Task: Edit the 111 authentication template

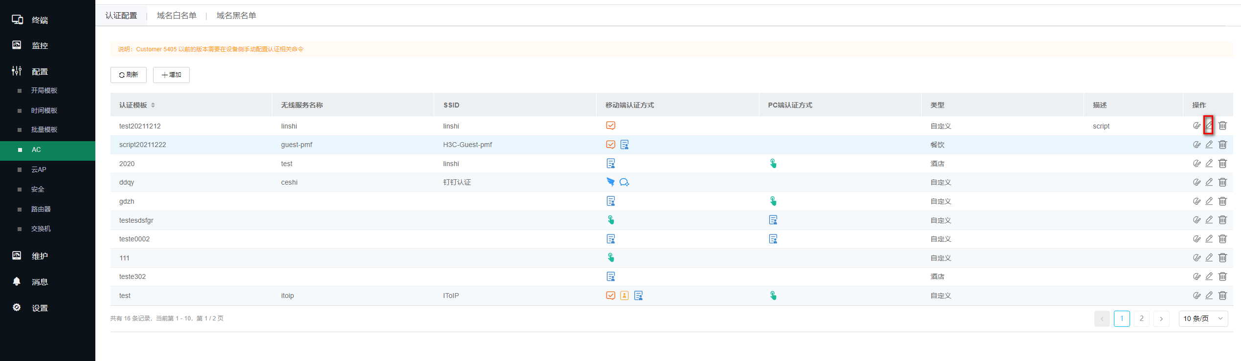Action: click(x=1209, y=258)
